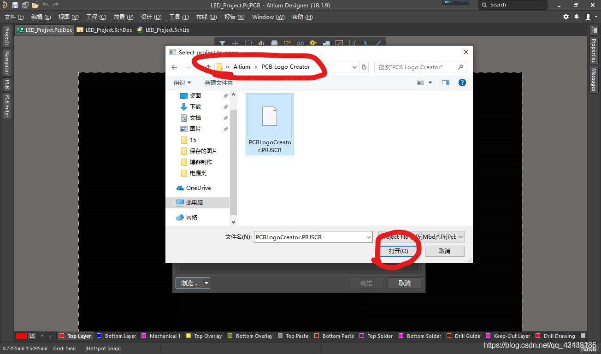Switch to LED_Project.SchDoc tab

tap(104, 30)
